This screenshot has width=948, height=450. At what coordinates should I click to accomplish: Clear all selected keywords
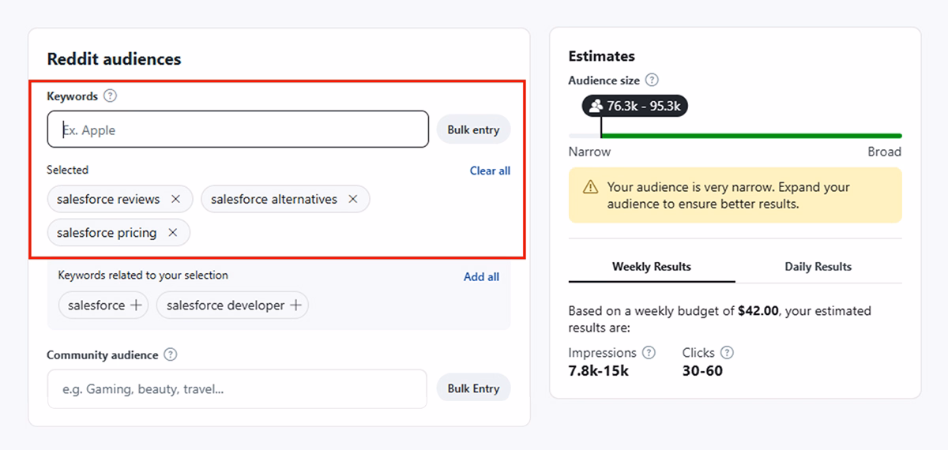coord(490,171)
